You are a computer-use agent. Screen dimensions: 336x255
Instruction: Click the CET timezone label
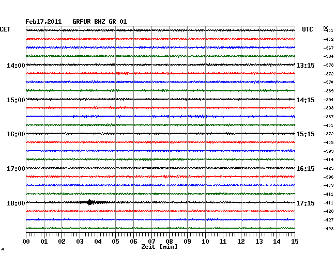5,29
